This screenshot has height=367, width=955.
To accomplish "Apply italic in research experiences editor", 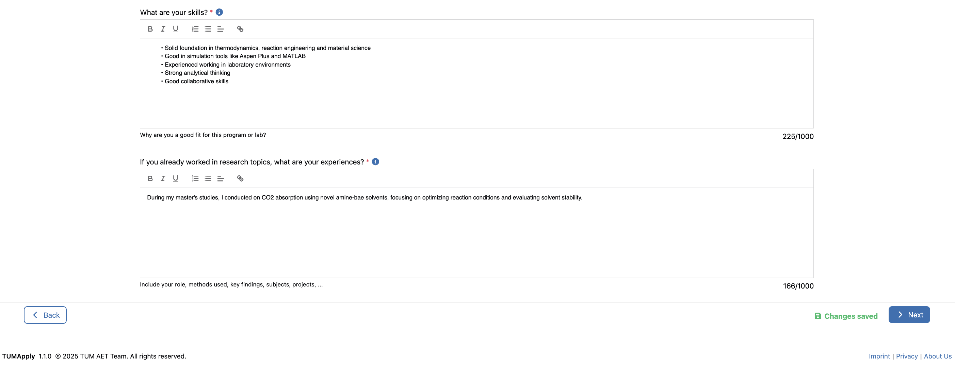I will 163,178.
